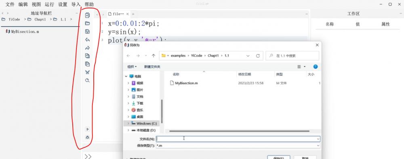Click Forward arrow in Save As dialog
Screen dimensions: 404x159
[138, 56]
